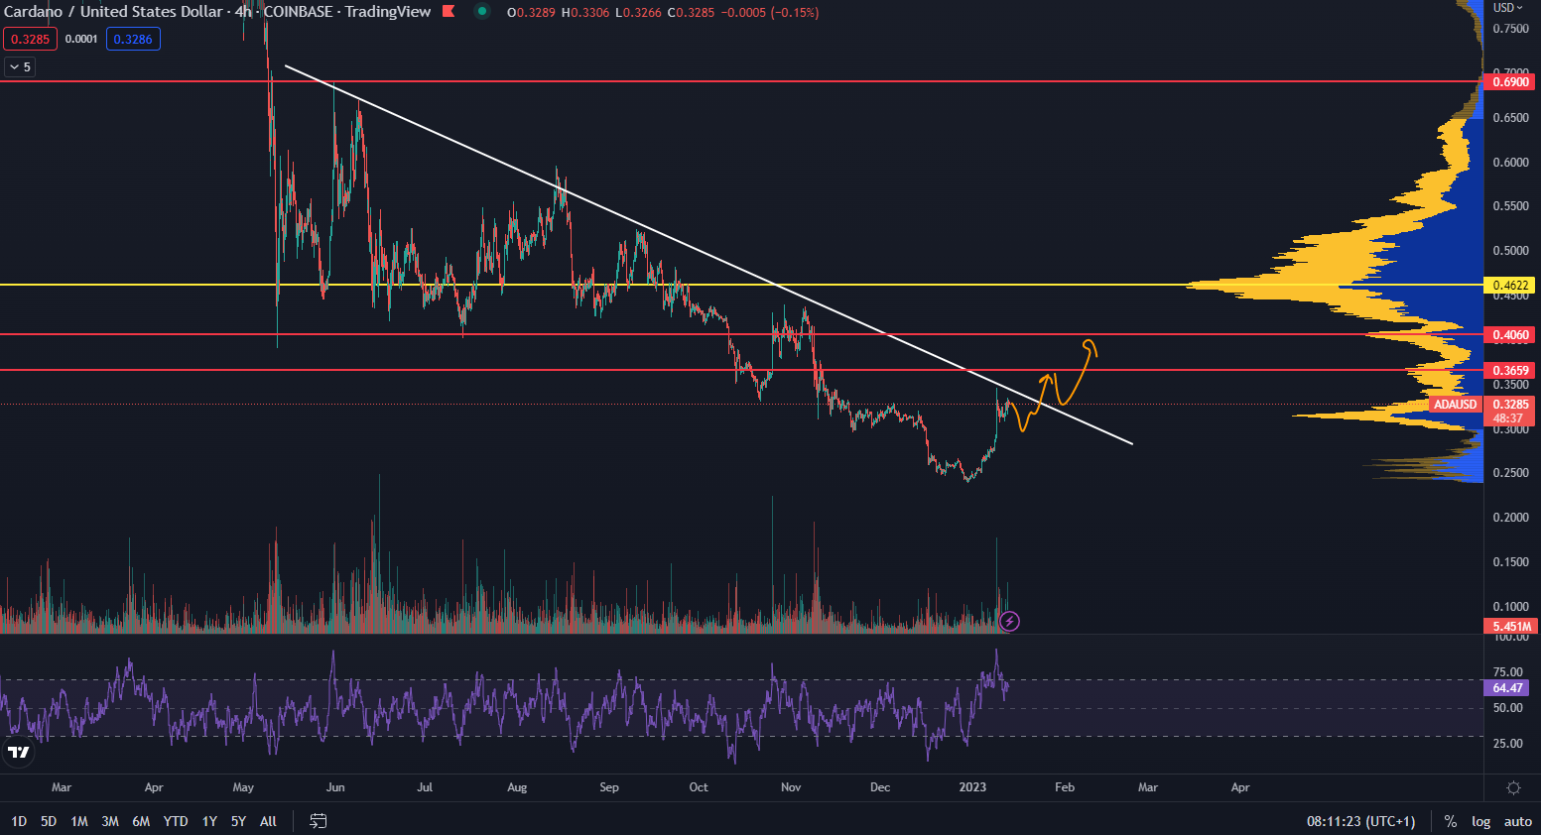Open the USD currency dropdown
The height and width of the screenshot is (835, 1541).
click(x=1508, y=8)
